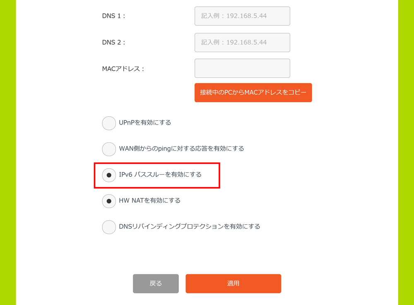This screenshot has width=414, height=305.
Task: Click the 戻る back button
Action: click(x=156, y=283)
